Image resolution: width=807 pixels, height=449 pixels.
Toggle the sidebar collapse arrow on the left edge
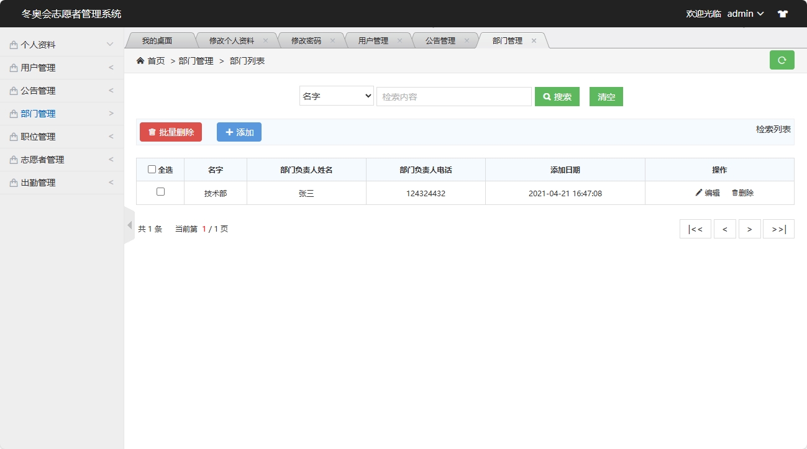click(129, 224)
